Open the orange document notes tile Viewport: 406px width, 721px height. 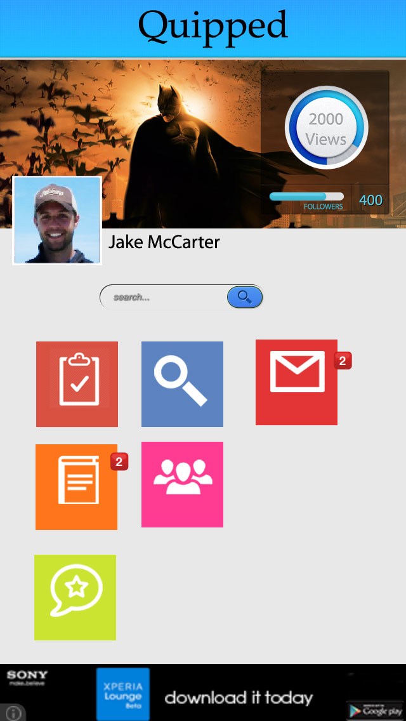pyautogui.click(x=76, y=487)
